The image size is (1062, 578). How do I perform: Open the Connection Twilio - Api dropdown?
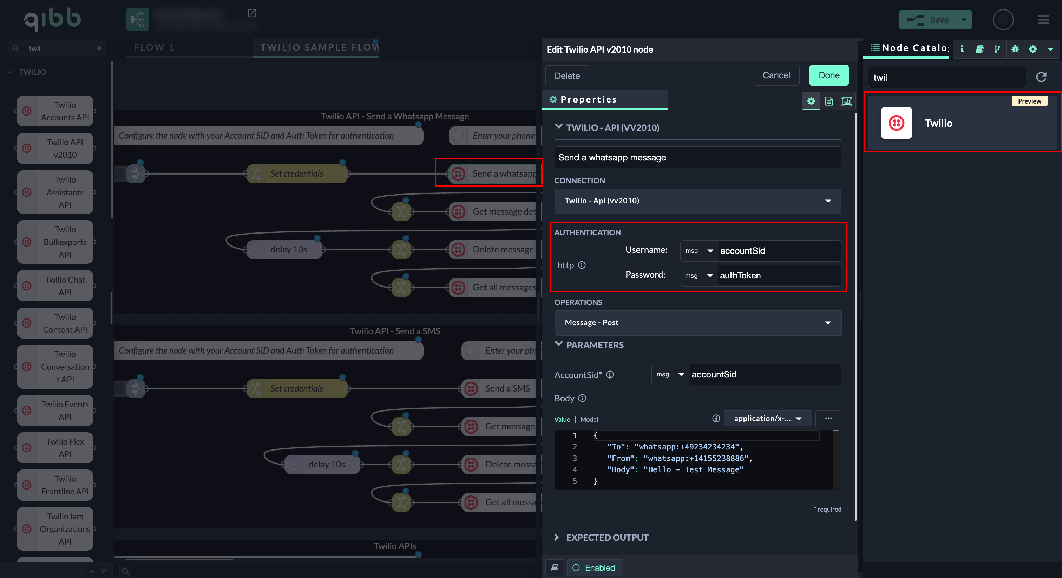pos(697,201)
